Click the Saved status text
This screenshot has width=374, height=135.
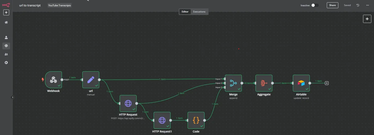(x=347, y=5)
